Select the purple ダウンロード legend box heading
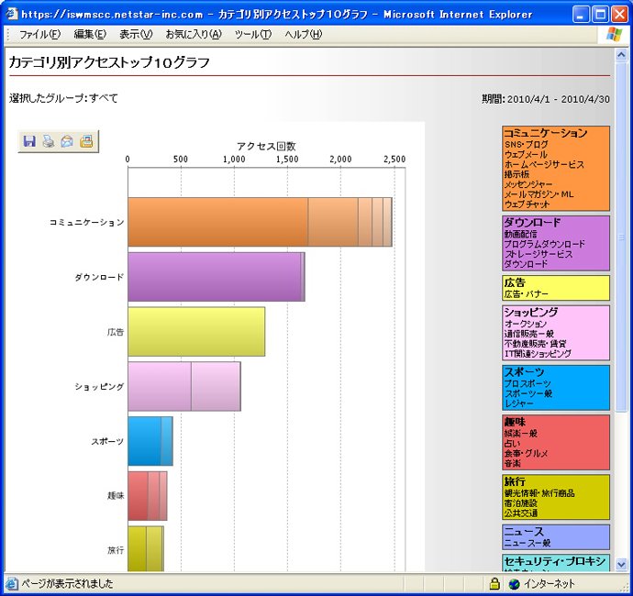The image size is (633, 596). point(532,223)
